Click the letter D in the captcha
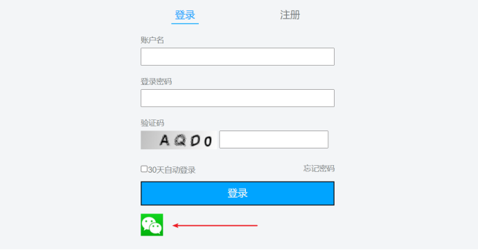 (x=195, y=141)
